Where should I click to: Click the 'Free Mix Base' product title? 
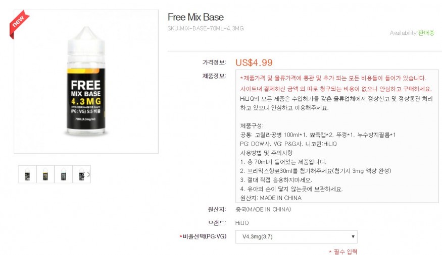click(195, 17)
